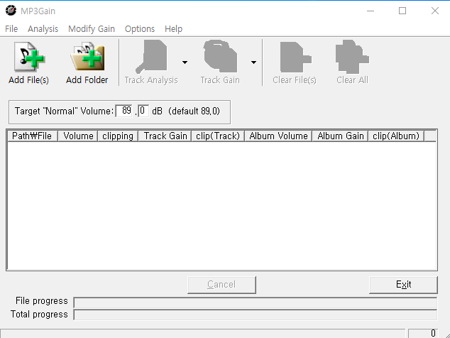Viewport: 450px width, 338px height.
Task: Minimize the MP3Gain window
Action: coord(371,11)
